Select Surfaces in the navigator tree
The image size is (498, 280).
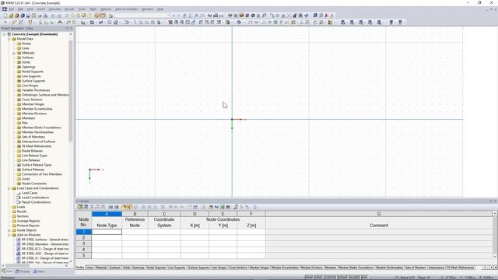tap(28, 58)
